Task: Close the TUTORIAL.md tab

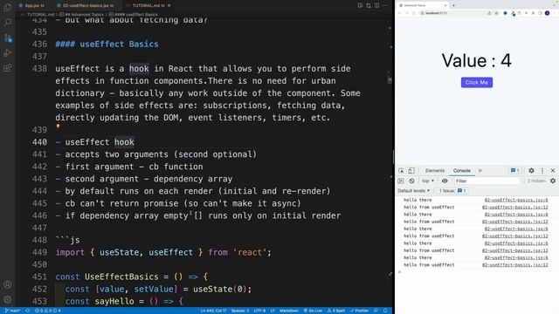Action: 169,5
